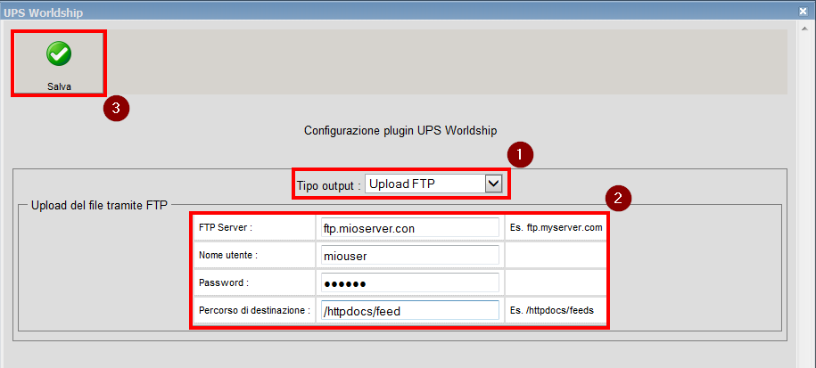Click the Password input field
Screen dimensions: 816x368
tap(410, 282)
